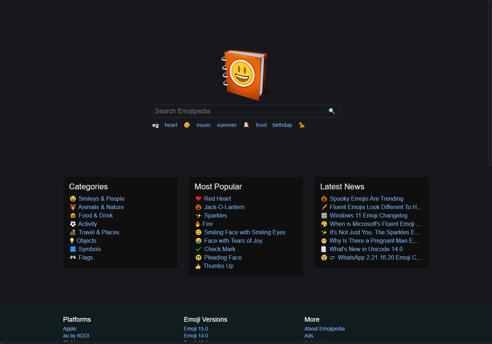Click the smiling face with hearts example emoji
This screenshot has height=344, width=492.
point(187,125)
